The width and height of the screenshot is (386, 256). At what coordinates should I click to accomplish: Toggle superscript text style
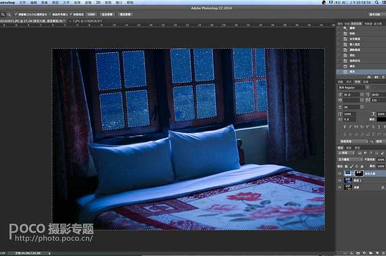point(367,127)
